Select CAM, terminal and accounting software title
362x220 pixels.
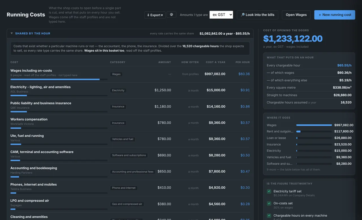pyautogui.click(x=42, y=152)
